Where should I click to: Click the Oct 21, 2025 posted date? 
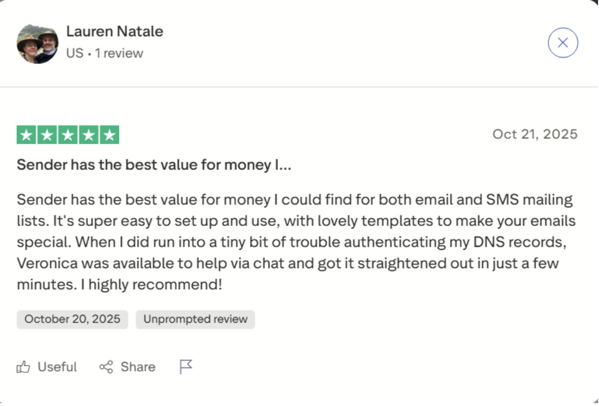tap(535, 134)
